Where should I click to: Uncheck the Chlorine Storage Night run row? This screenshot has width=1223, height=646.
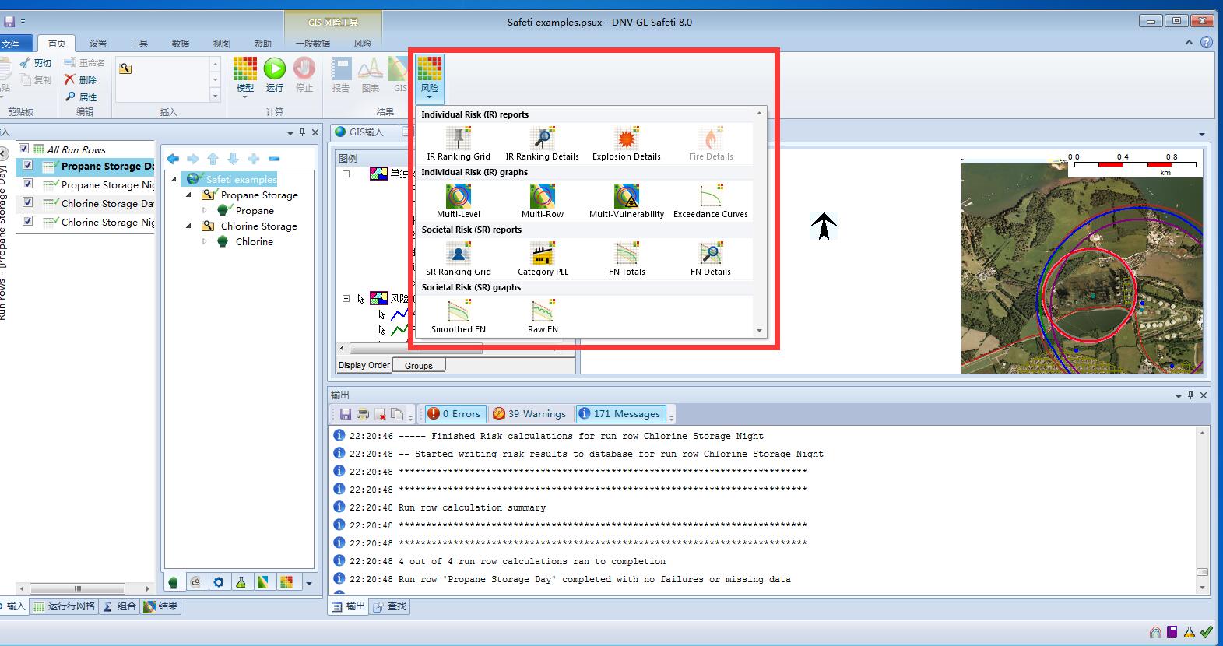coord(28,221)
